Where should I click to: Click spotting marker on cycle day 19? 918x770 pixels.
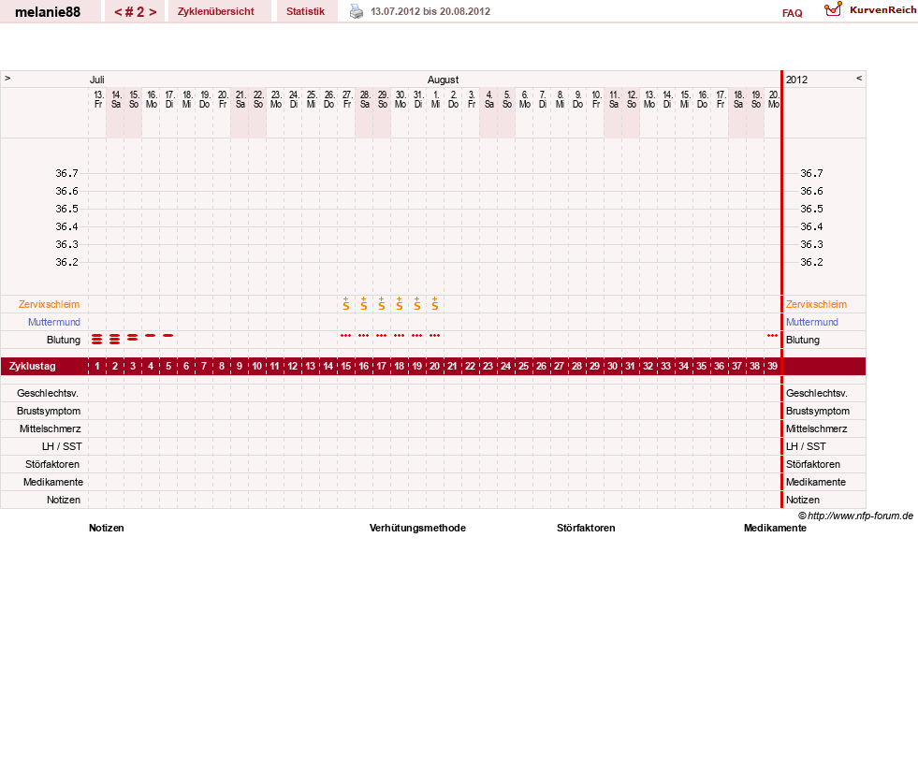click(416, 336)
